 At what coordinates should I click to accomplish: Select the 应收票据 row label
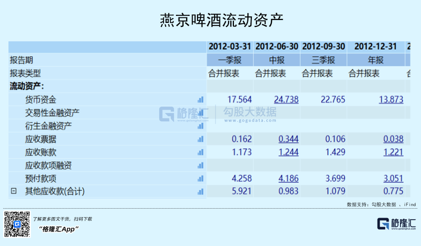pyautogui.click(x=41, y=139)
